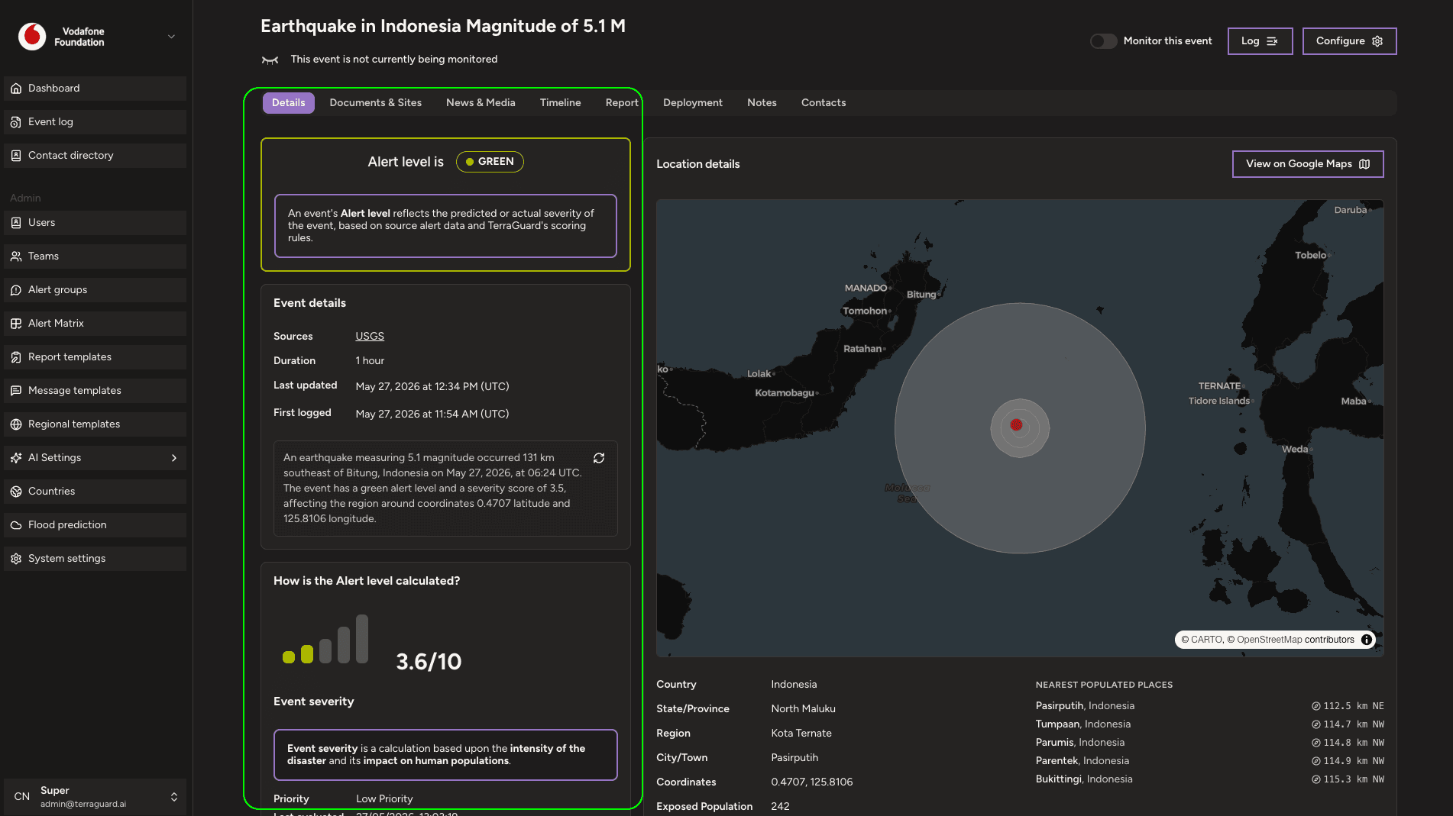This screenshot has width=1453, height=816.
Task: Click View on Google Maps button
Action: click(1307, 164)
